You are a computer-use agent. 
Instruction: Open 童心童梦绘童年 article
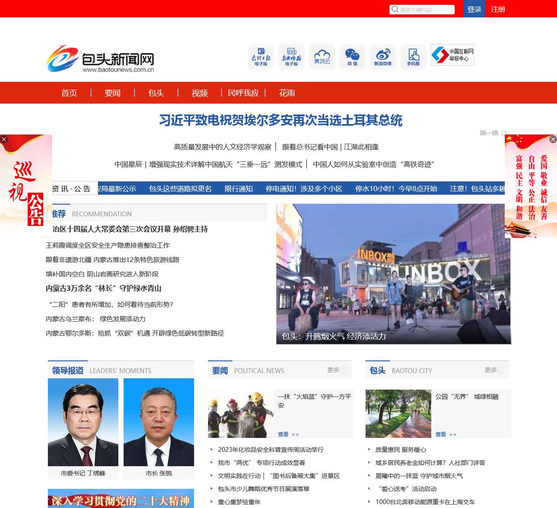pyautogui.click(x=239, y=502)
